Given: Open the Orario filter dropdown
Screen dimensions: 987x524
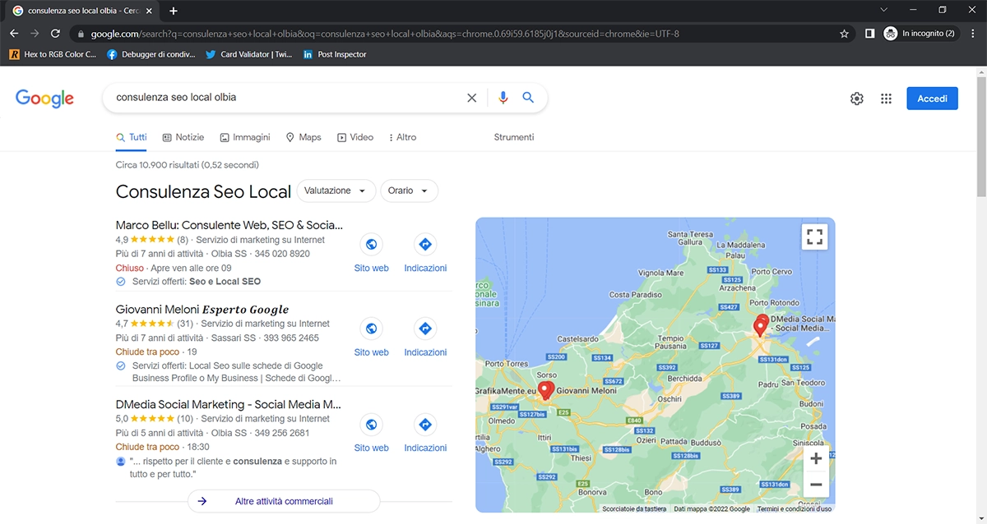Looking at the screenshot, I should pyautogui.click(x=409, y=191).
